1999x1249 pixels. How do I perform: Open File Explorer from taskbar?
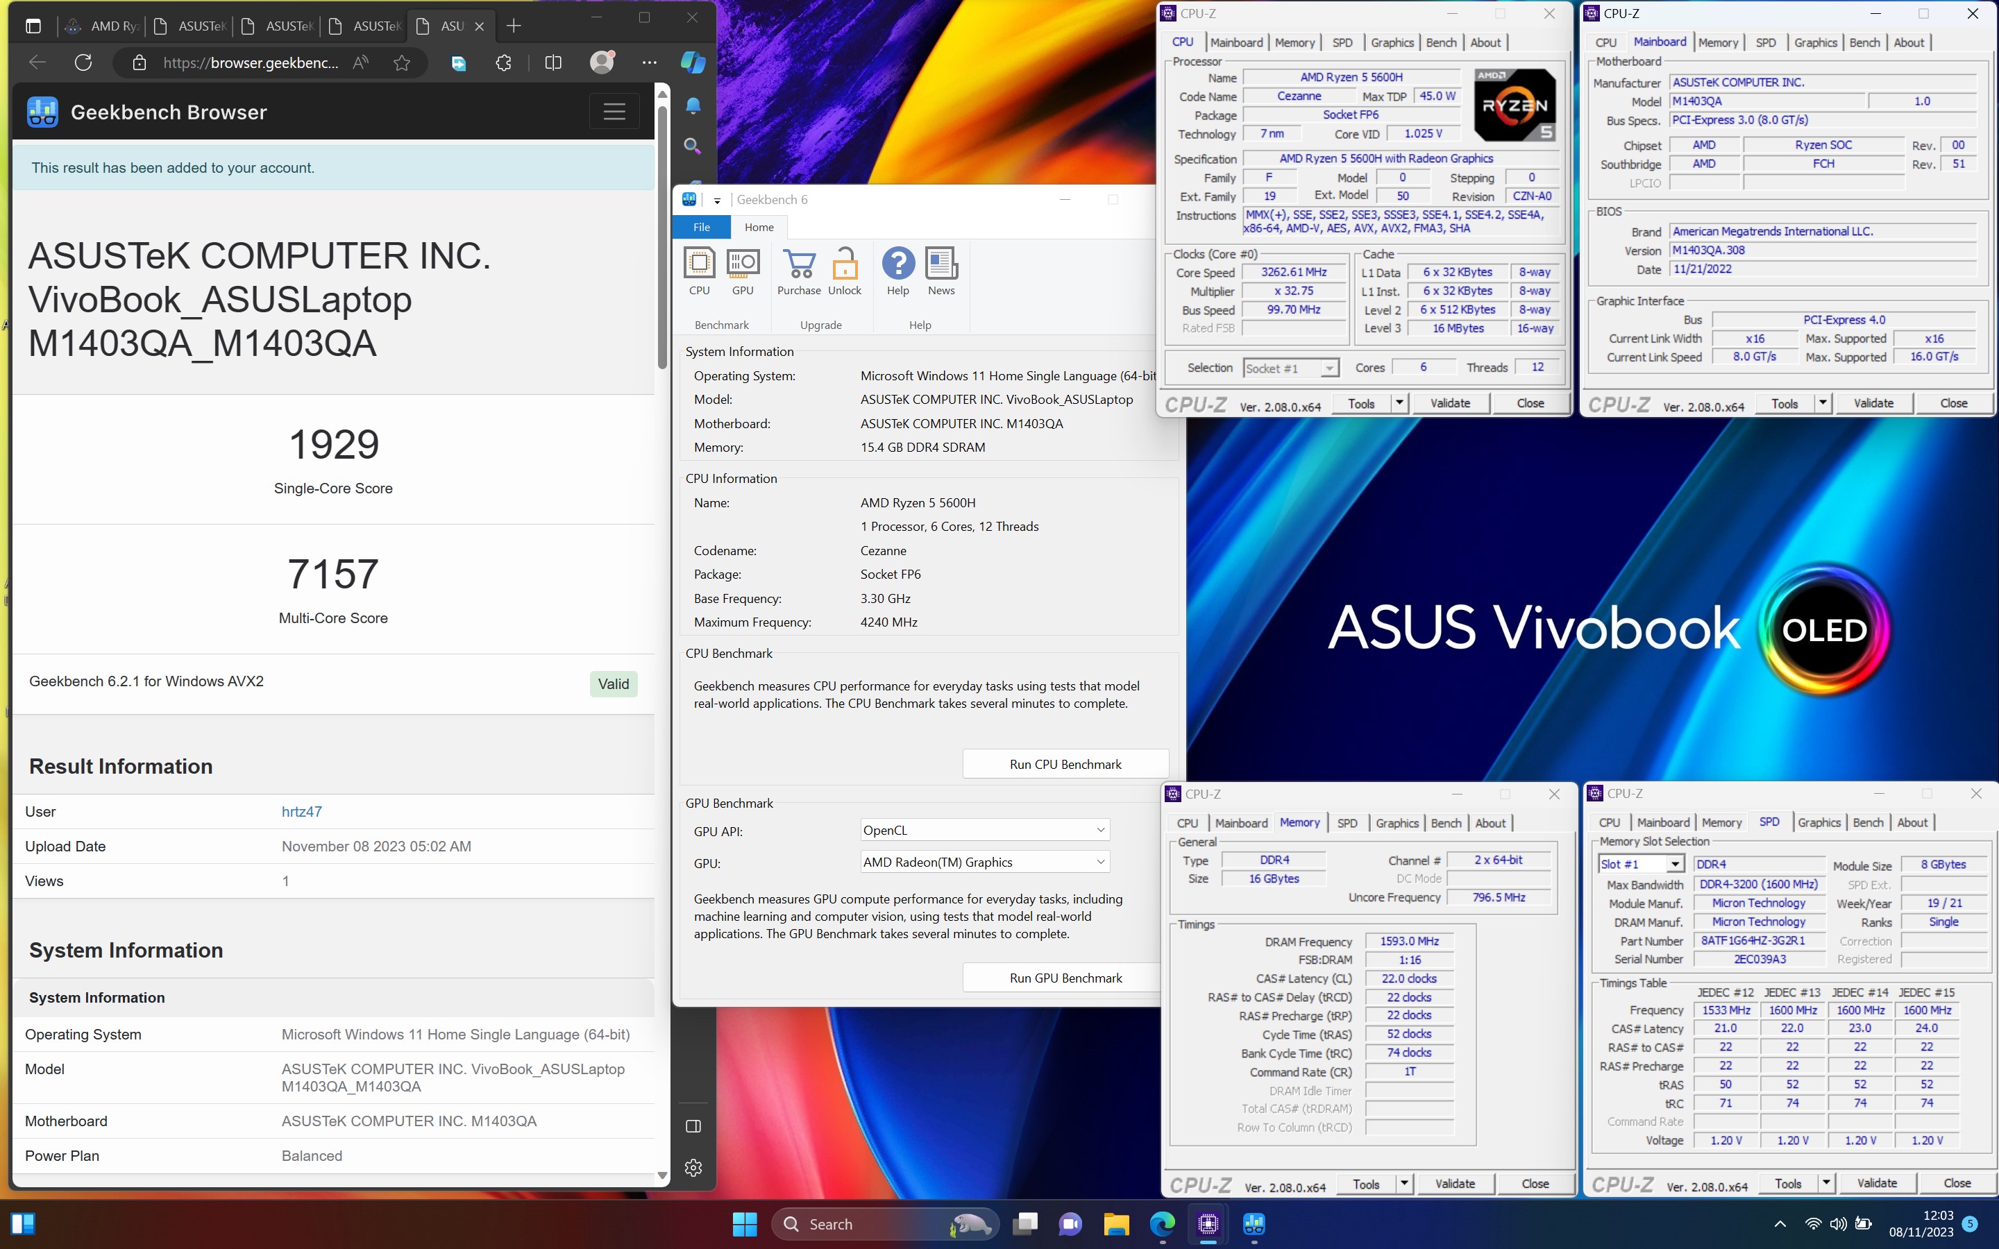coord(1116,1224)
